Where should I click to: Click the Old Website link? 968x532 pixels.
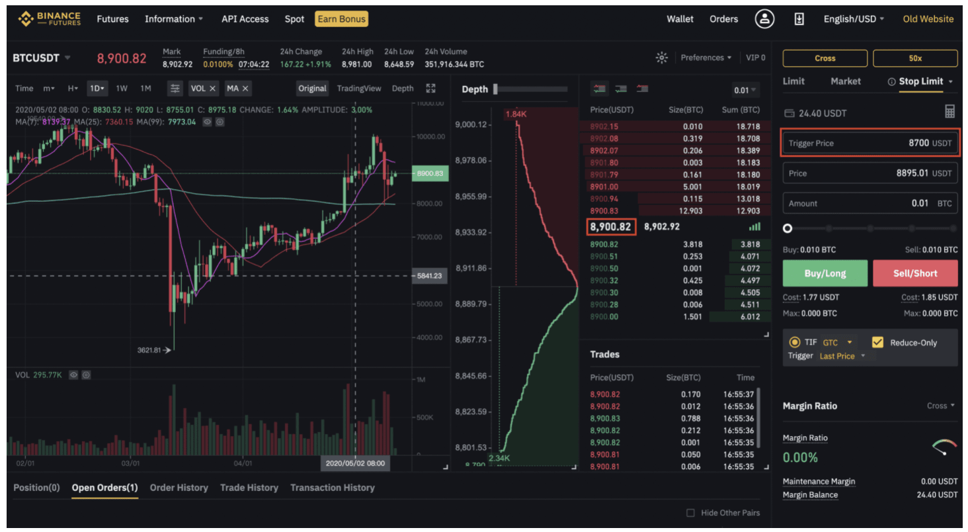click(x=928, y=19)
